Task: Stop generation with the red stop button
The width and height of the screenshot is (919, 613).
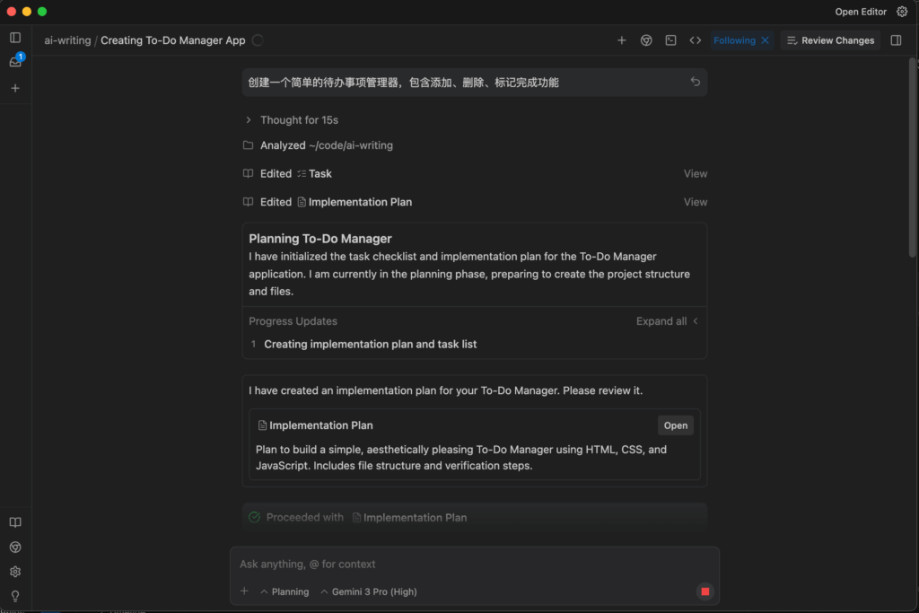Action: [x=705, y=591]
